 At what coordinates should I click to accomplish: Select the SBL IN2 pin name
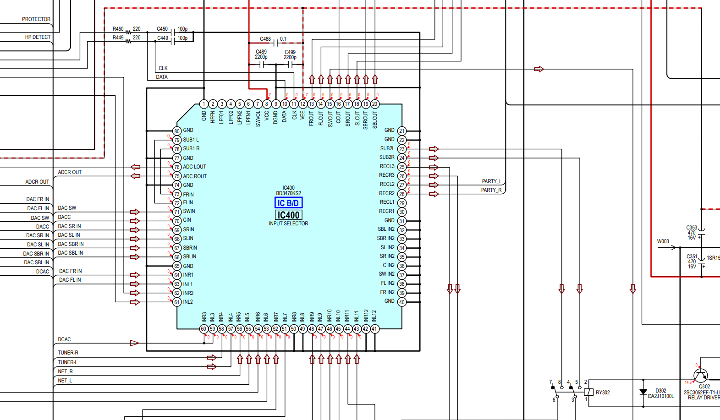[386, 229]
